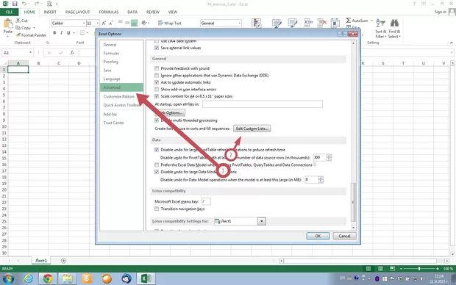This screenshot has width=456, height=285.
Task: Switch to the PAGE LAYOUT ribbon tab
Action: (77, 12)
